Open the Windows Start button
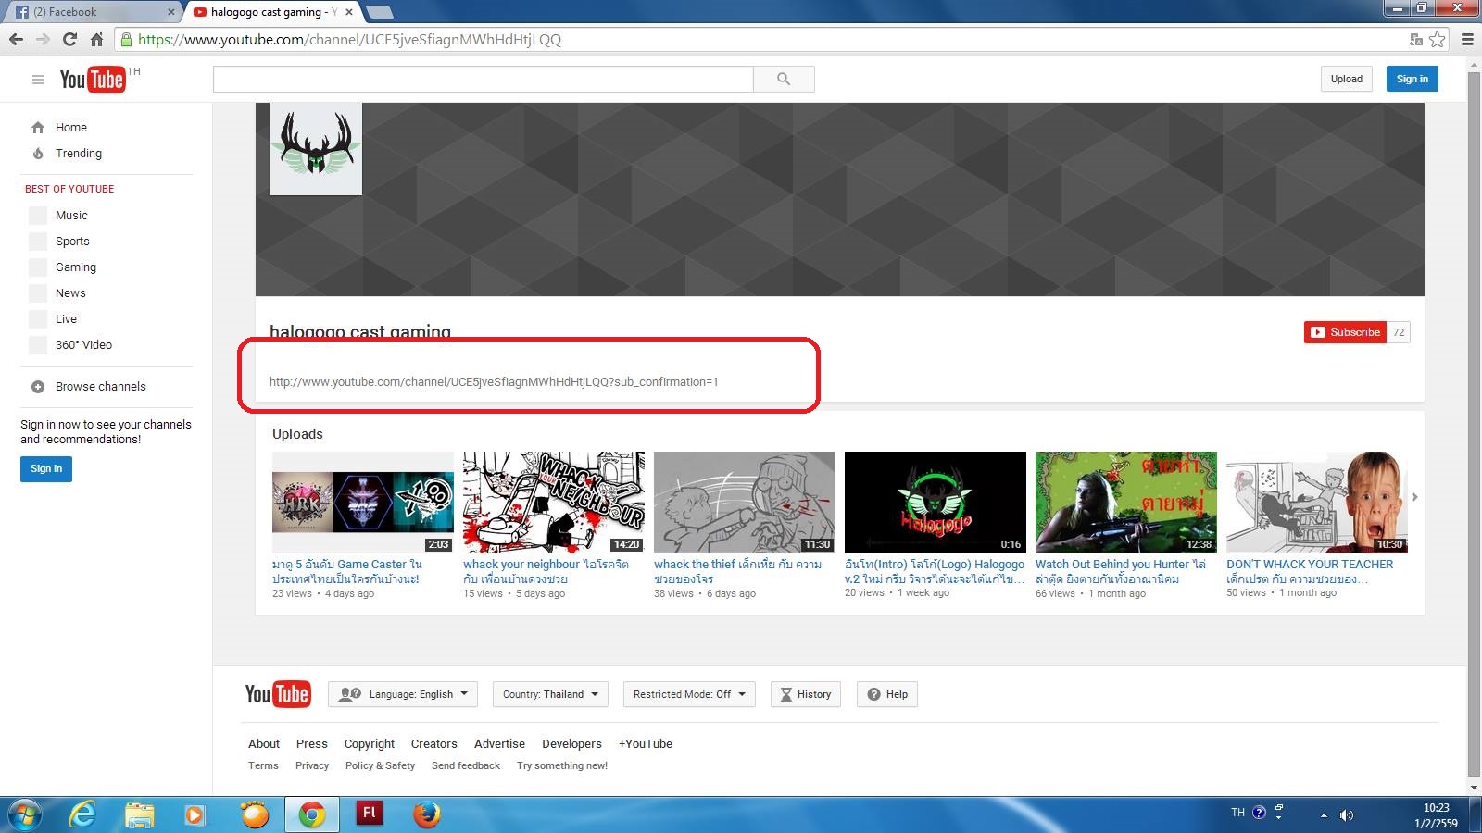1482x833 pixels. 25,814
